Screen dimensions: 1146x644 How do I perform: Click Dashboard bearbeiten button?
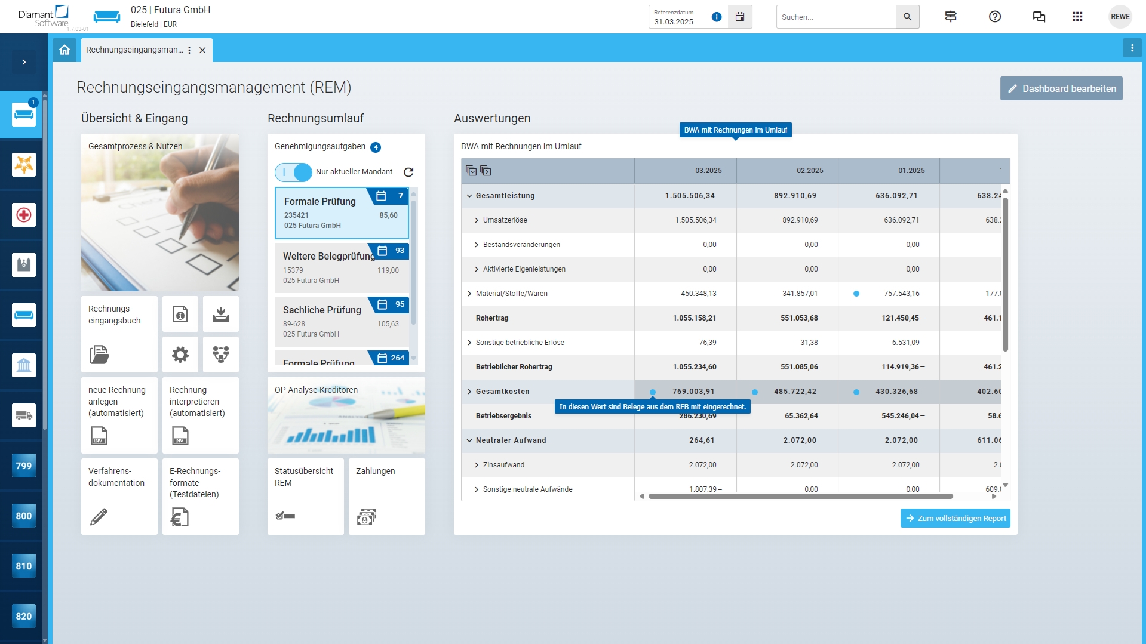1061,88
